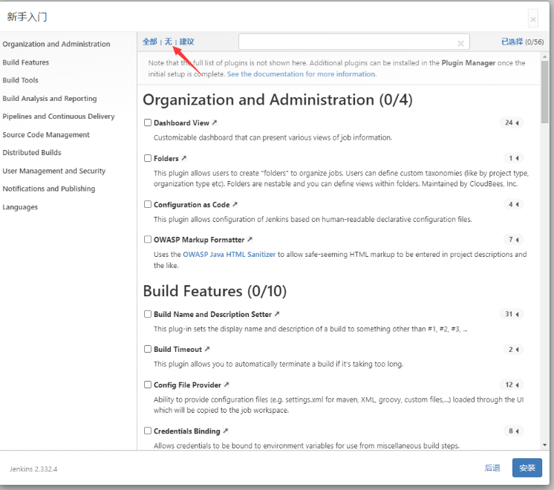554x490 pixels.
Task: Expand Dashboard View dependencies count 24
Action: point(512,122)
